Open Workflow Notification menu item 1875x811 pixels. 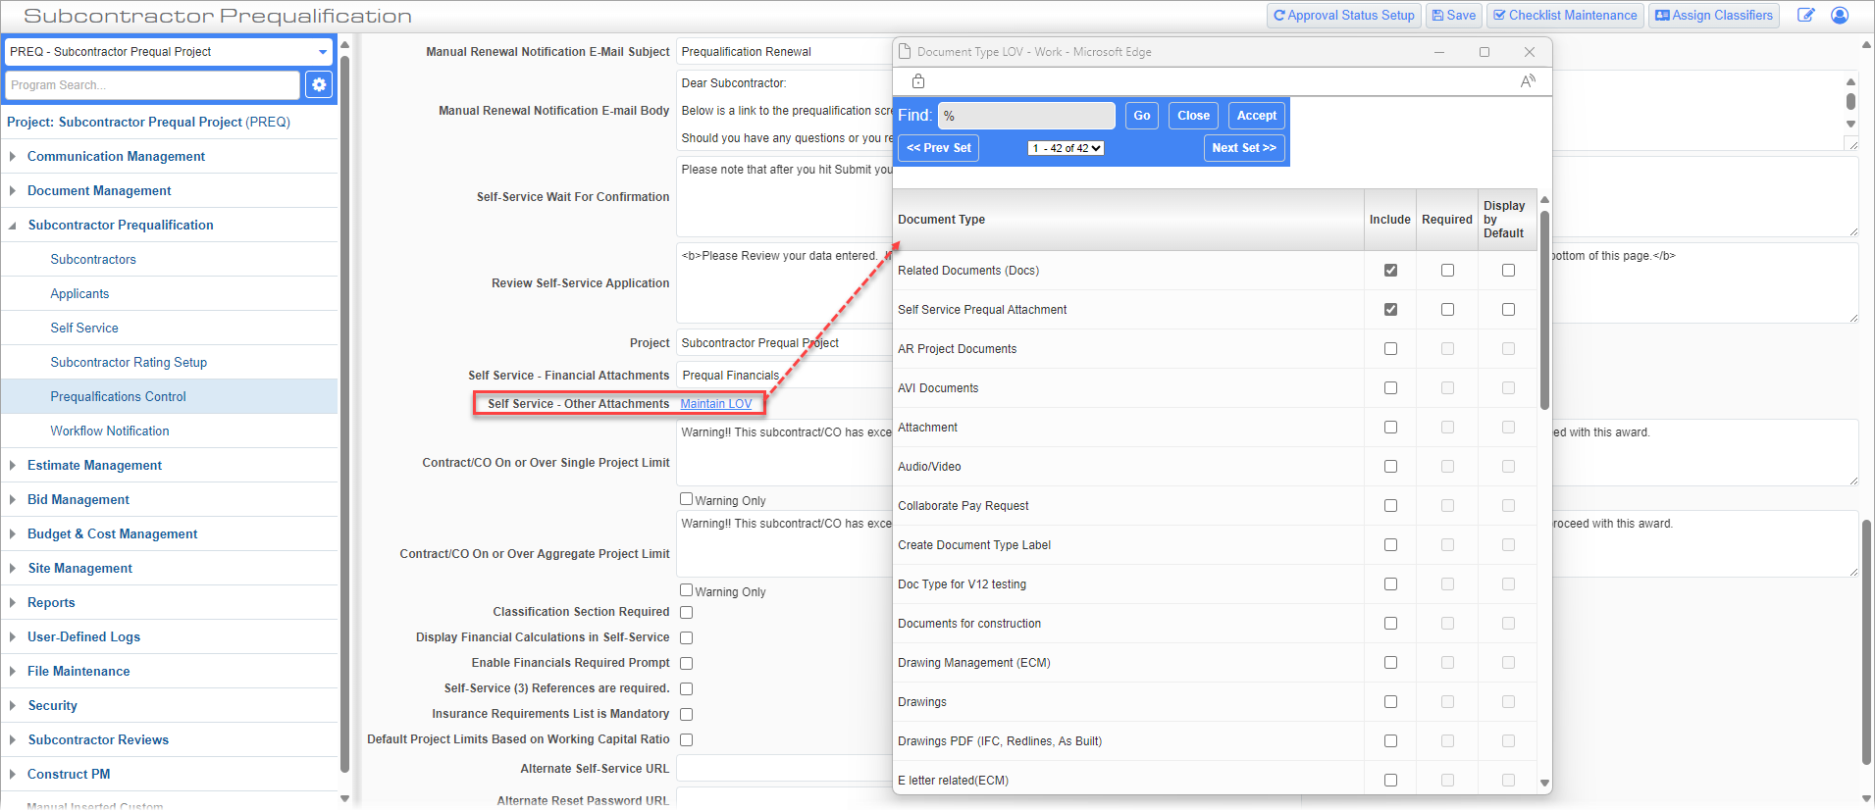[110, 431]
